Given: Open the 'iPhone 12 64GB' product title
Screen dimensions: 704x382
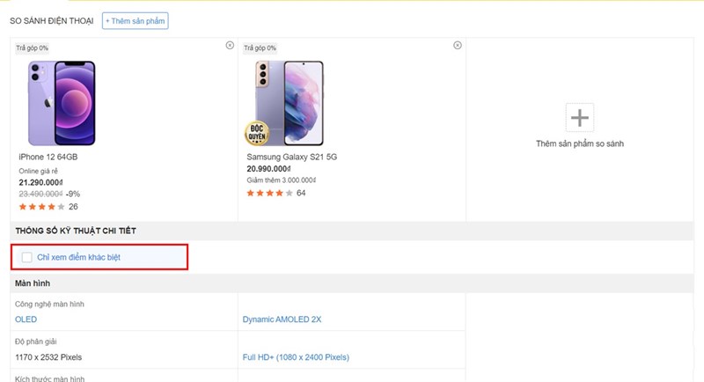Looking at the screenshot, I should click(48, 158).
